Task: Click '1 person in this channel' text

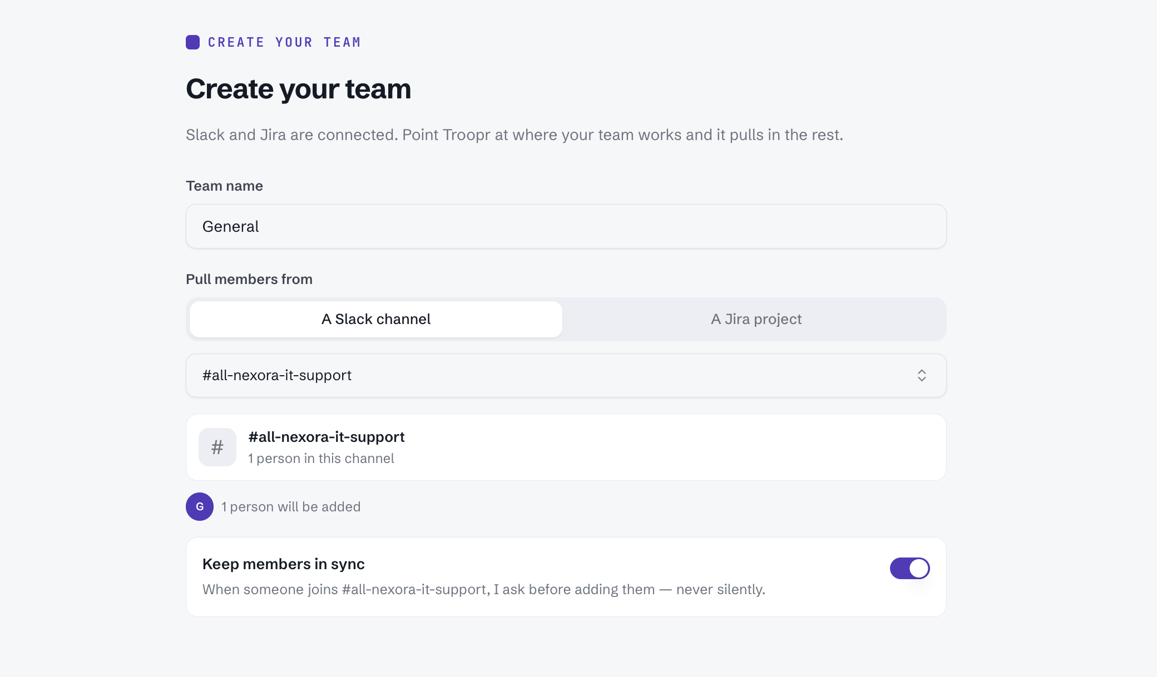Action: coord(321,459)
